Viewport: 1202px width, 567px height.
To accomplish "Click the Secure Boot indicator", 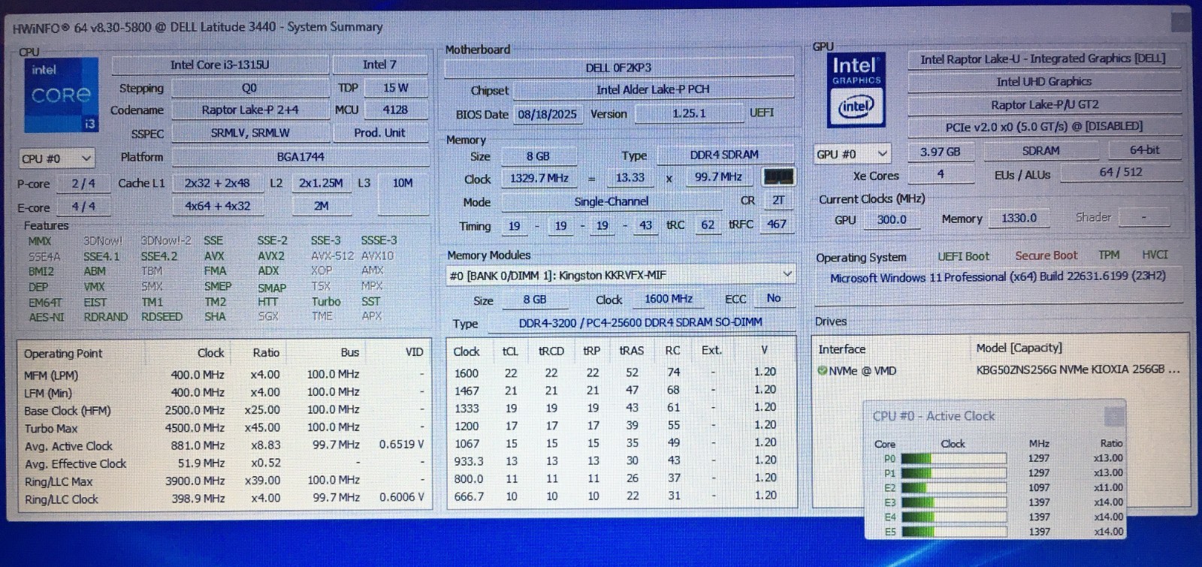I will pos(1046,255).
